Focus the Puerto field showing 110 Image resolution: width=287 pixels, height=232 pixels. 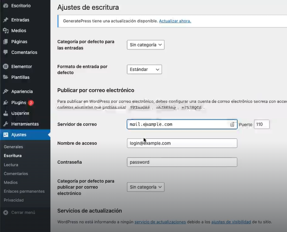pos(262,124)
